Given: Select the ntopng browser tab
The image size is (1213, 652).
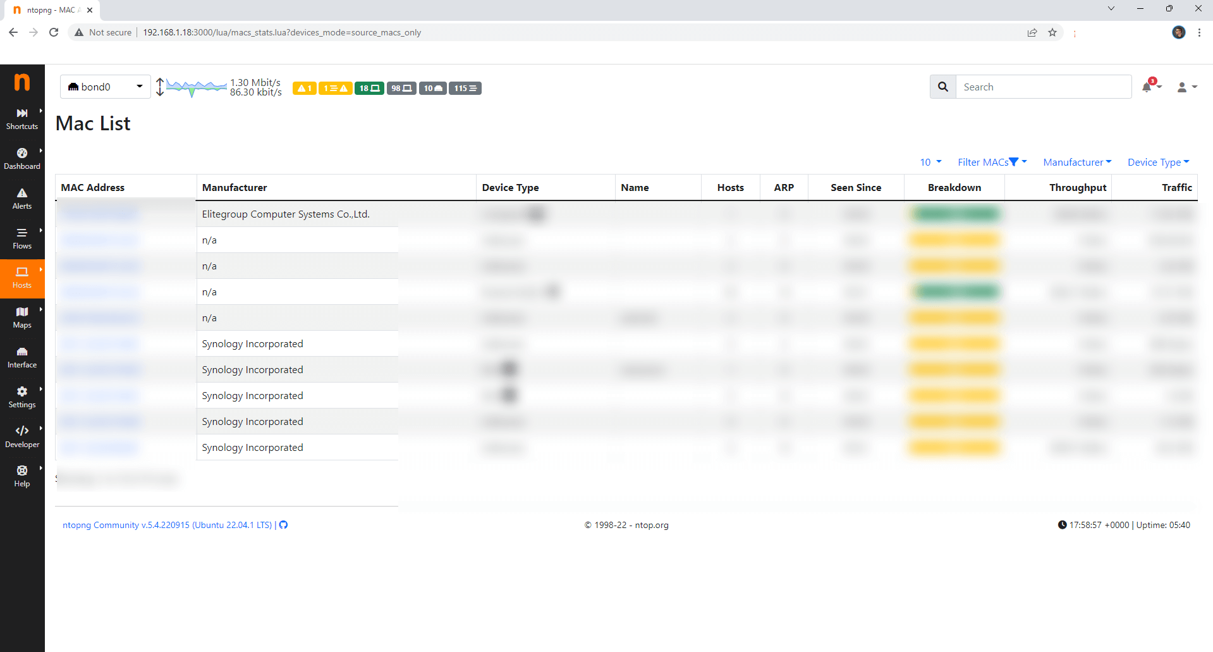Looking at the screenshot, I should click(53, 10).
